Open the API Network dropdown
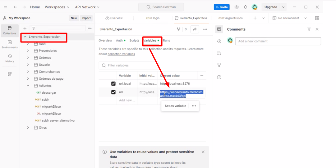 point(87,7)
